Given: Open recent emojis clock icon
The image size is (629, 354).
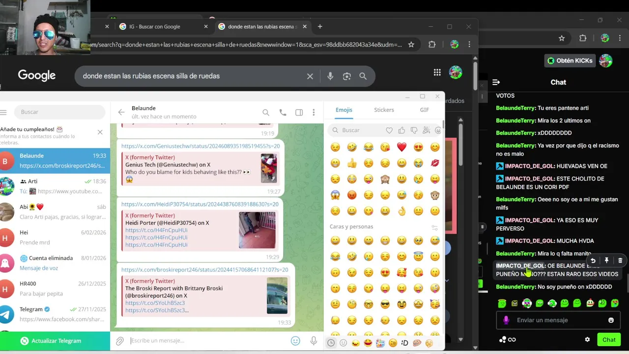Looking at the screenshot, I should pos(331,343).
